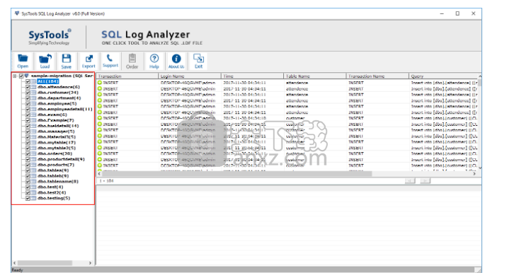507x280 pixels.
Task: Collapse the sample-migration tree node
Action: click(x=15, y=76)
